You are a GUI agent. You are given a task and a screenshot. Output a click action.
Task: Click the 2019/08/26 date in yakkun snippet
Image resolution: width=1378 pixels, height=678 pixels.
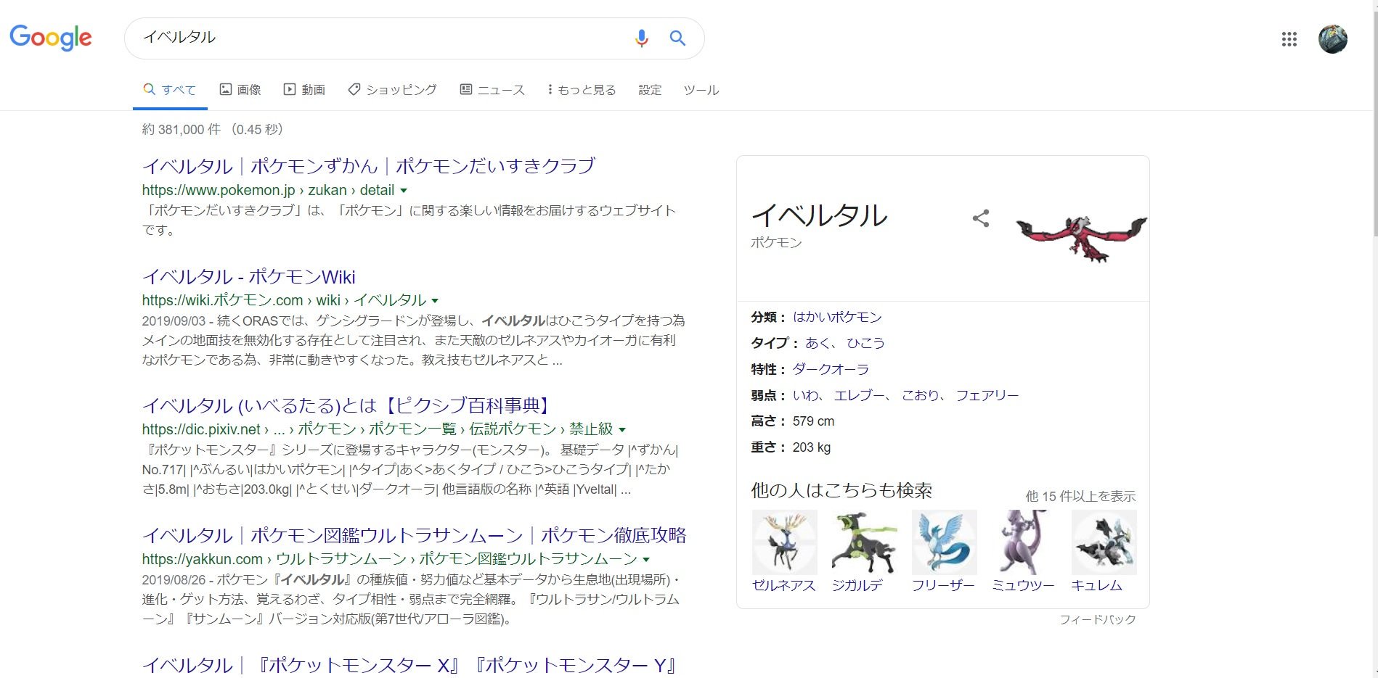(174, 580)
